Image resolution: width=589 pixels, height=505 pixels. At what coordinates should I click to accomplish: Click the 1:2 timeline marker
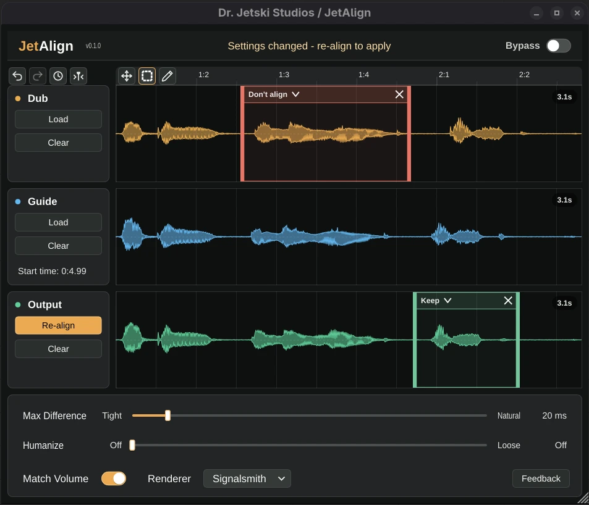coord(203,75)
